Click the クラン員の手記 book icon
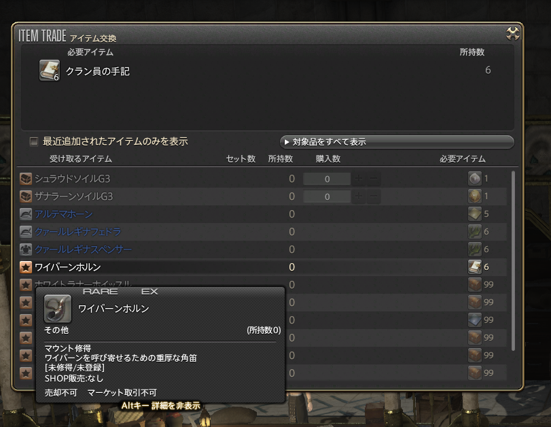 (49, 70)
